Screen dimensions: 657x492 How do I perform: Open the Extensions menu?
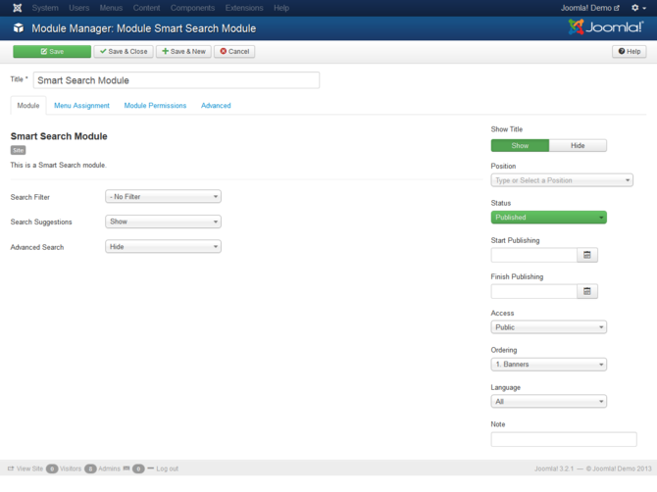point(244,8)
